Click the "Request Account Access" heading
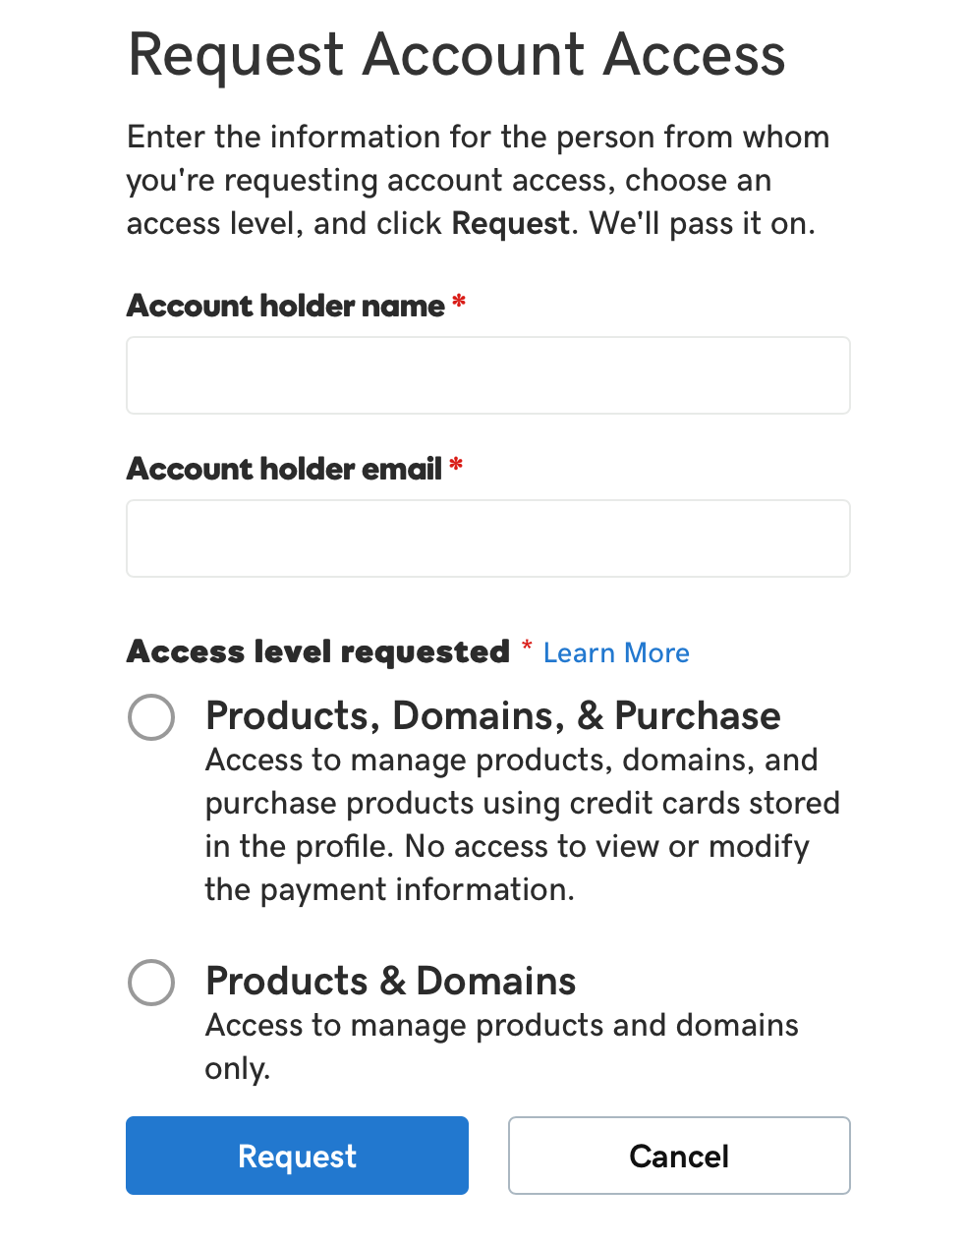This screenshot has width=965, height=1242. (456, 54)
